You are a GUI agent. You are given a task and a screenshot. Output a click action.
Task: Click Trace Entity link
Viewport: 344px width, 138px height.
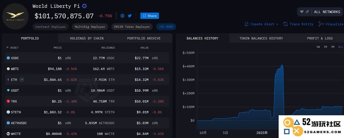click(301, 24)
